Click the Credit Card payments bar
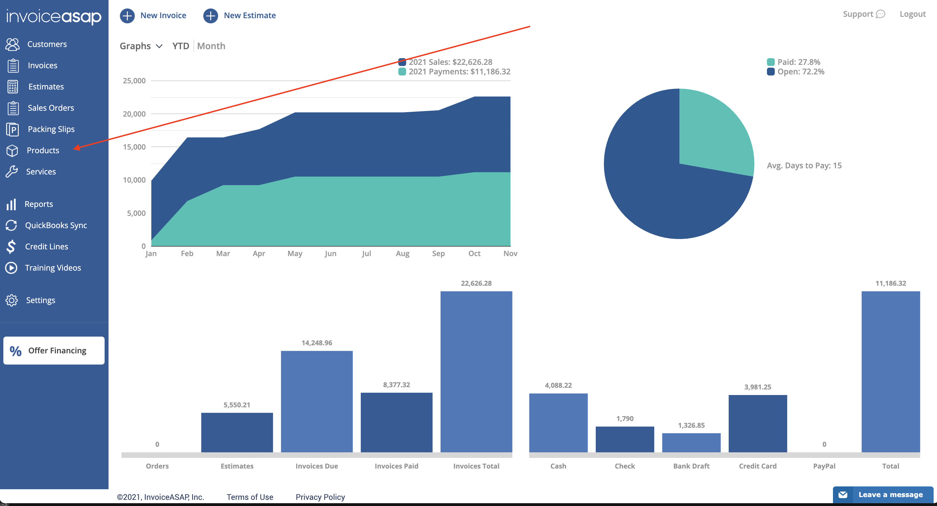The height and width of the screenshot is (506, 937). pos(758,424)
